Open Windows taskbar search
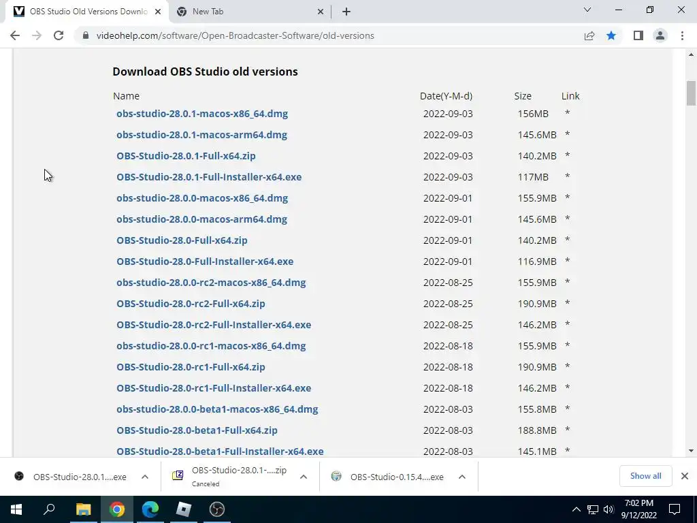The image size is (697, 523). coord(49,509)
